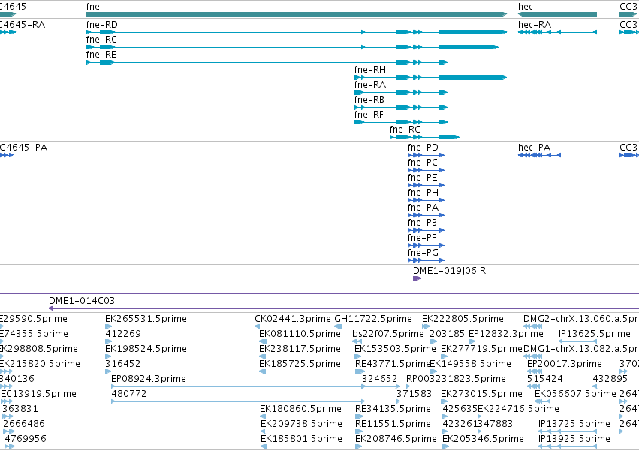639x450 pixels.
Task: Select the EK153503.5prime feature
Action: 357,356
